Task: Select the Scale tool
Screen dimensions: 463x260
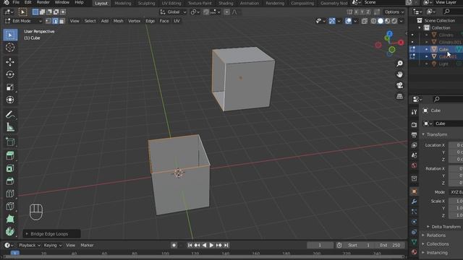Action: (x=10, y=87)
